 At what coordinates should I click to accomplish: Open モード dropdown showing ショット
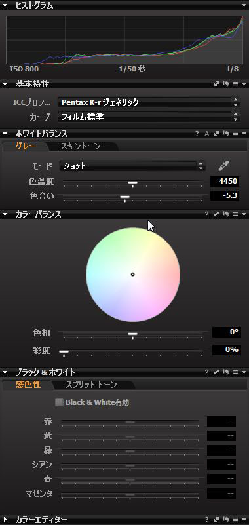pyautogui.click(x=132, y=166)
